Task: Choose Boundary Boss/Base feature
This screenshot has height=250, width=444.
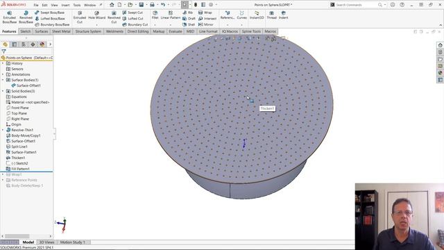Action: click(52, 24)
